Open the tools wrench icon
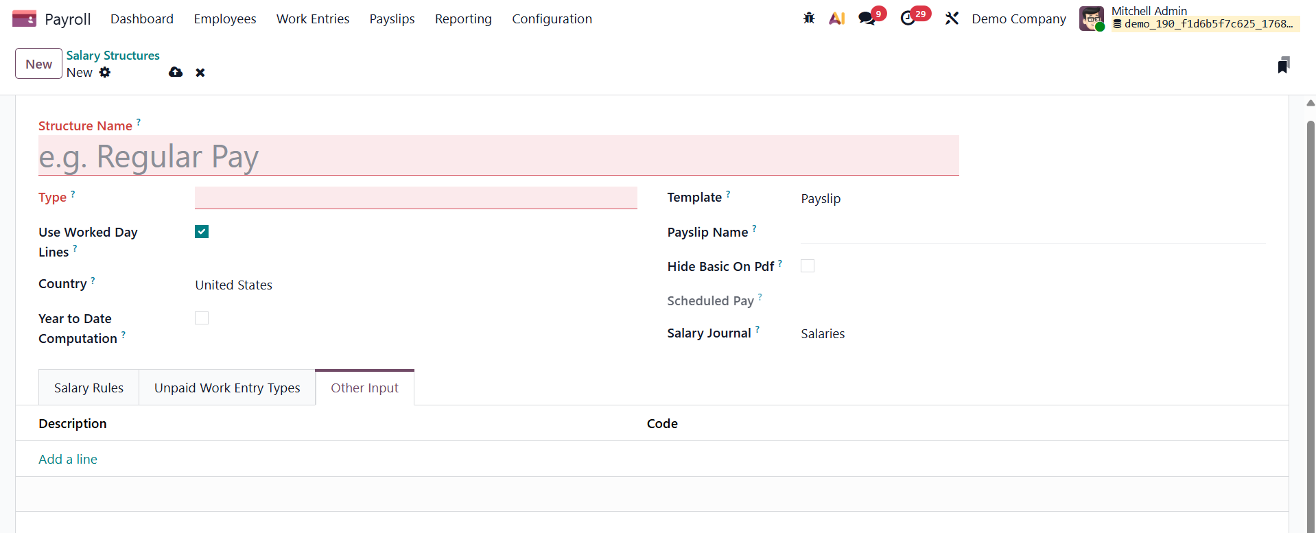The width and height of the screenshot is (1316, 533). 952,19
